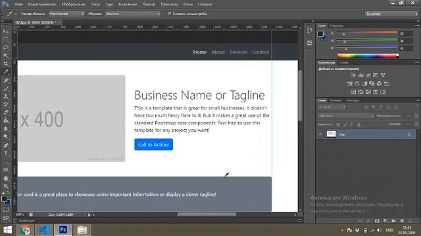Viewport: 421px width, 236px height.
Task: Toggle the show sampling ring checkbox
Action: (x=170, y=13)
